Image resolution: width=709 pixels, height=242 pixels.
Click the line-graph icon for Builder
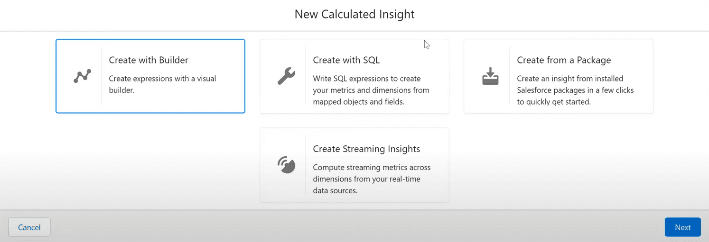click(82, 76)
